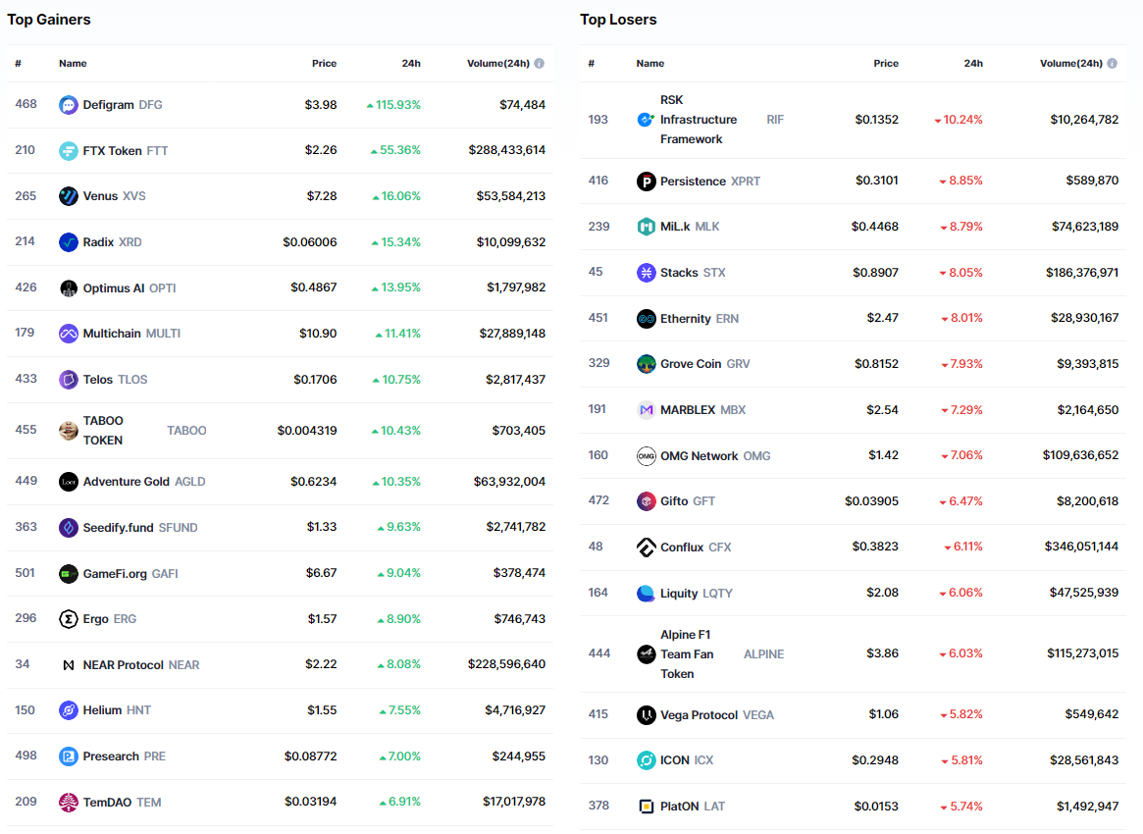Viewport: 1143px width, 834px height.
Task: Show Top Gainers Volume(24h) info tooltip icon
Action: pos(539,64)
